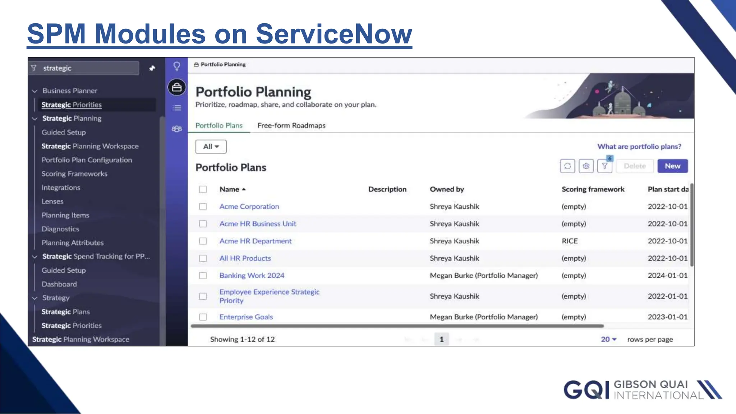Open the list settings gear icon
Screen dimensions: 736x414
click(x=586, y=166)
